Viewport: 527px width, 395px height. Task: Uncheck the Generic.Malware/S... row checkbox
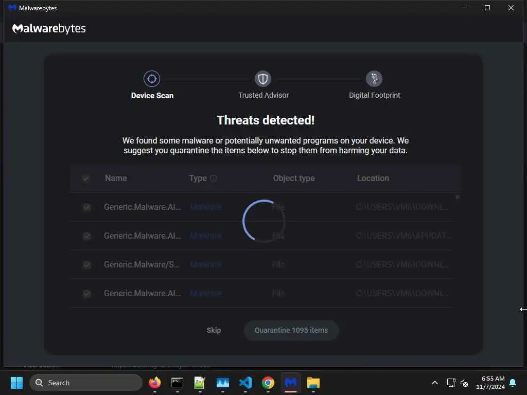[86, 265]
